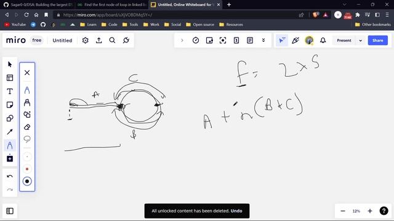The width and height of the screenshot is (394, 221).
Task: Pick the thin light pen swatch
Action: pos(27,157)
